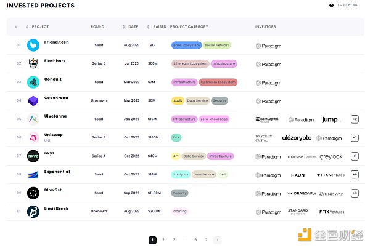Select the Optimism Ecosystem red tag
Screen dimensions: 370x248
218,82
